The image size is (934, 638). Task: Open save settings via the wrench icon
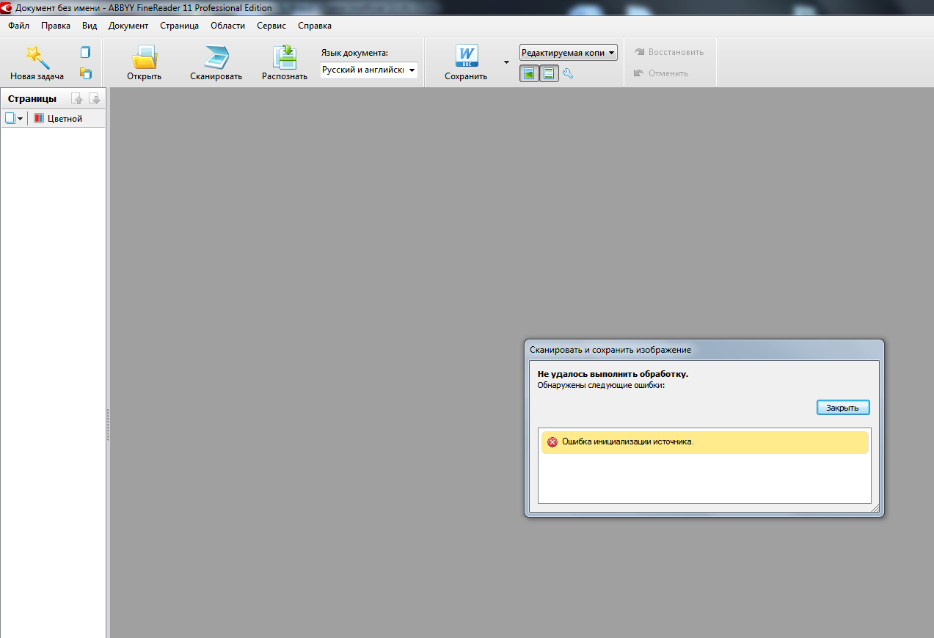click(x=567, y=73)
